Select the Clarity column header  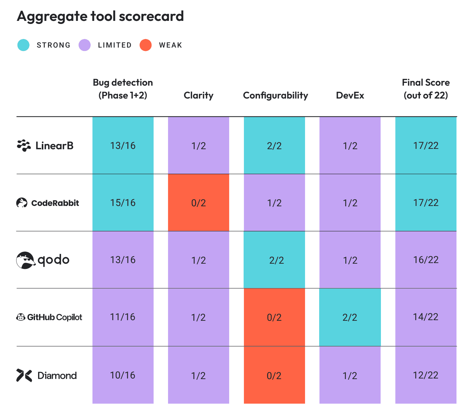198,95
